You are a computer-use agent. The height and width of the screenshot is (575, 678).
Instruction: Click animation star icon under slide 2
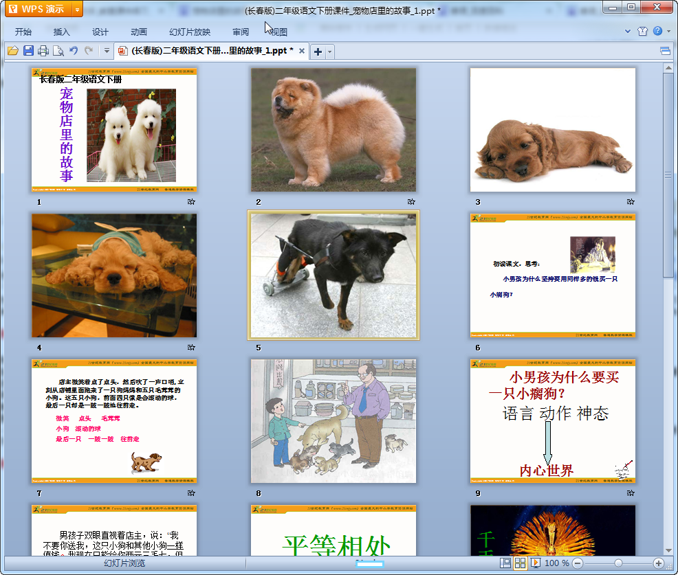411,202
